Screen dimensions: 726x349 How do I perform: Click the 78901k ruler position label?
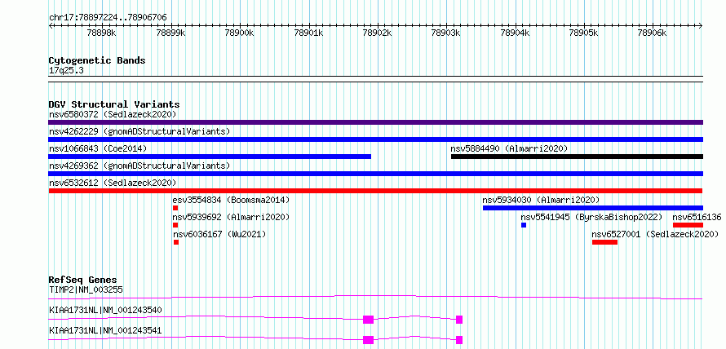[308, 33]
